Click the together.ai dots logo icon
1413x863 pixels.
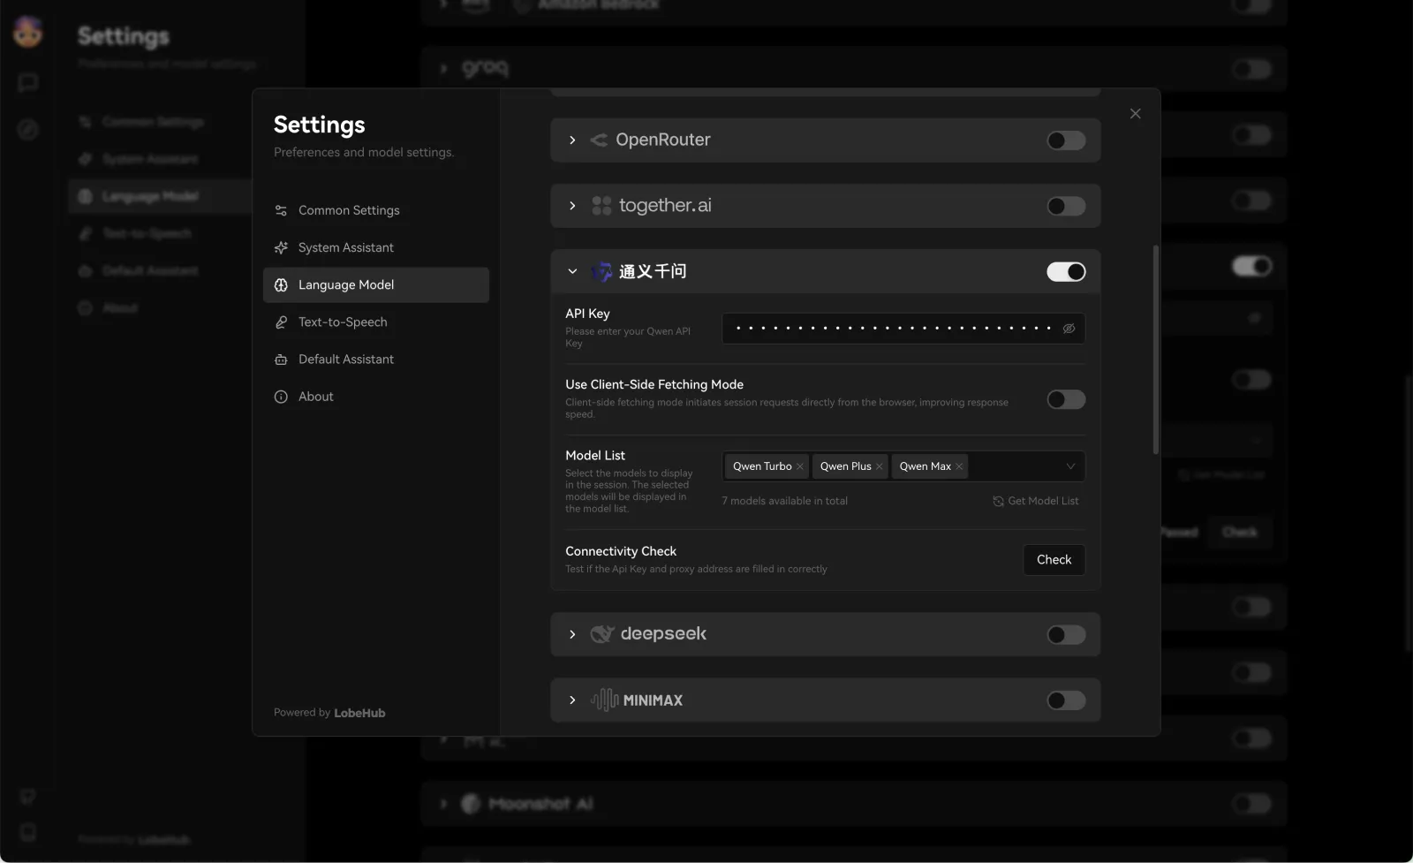coord(601,206)
